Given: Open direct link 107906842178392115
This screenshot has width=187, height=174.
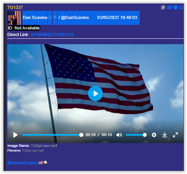Looking at the screenshot, I should pos(52,34).
